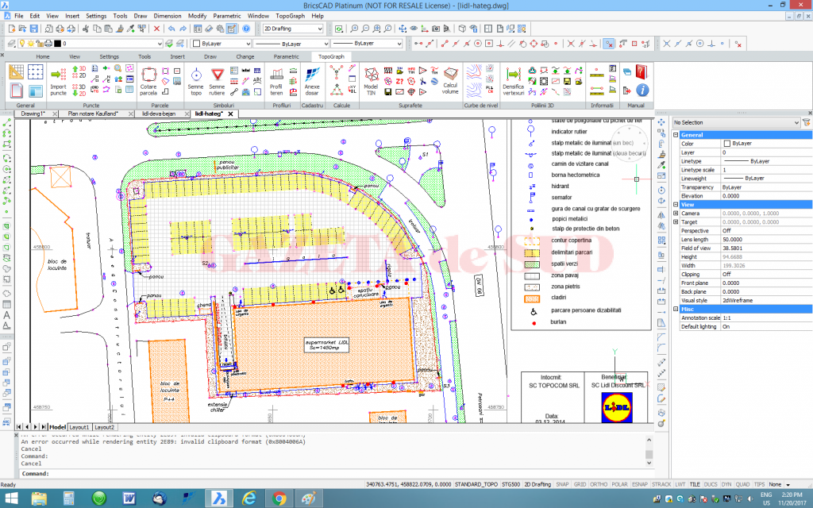The height and width of the screenshot is (508, 813).
Task: Switch to the Layout1 tab
Action: (x=79, y=427)
